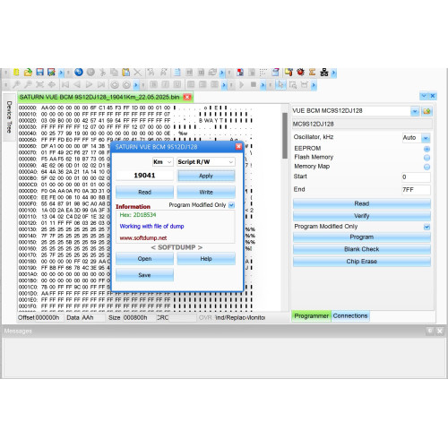The image size is (448, 448).
Task: Click the sigma checksum toolbar icon
Action: pos(312,72)
